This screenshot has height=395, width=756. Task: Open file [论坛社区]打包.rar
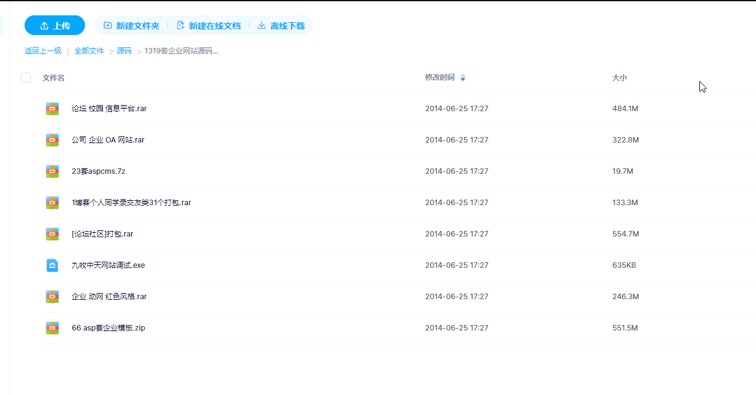(102, 234)
